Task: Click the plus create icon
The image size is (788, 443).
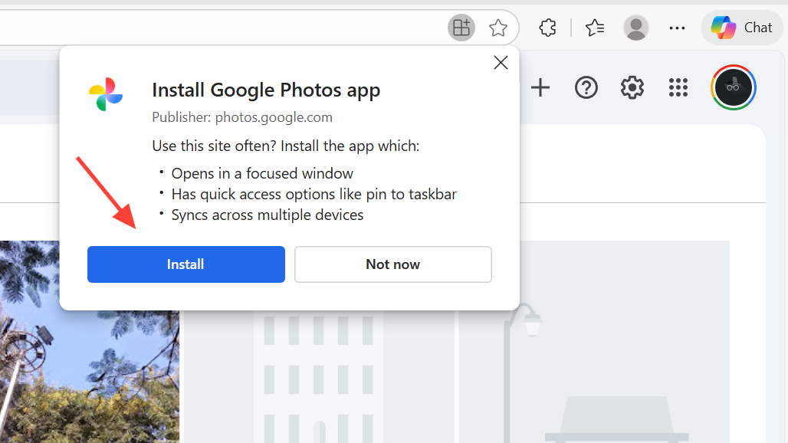Action: coord(540,88)
